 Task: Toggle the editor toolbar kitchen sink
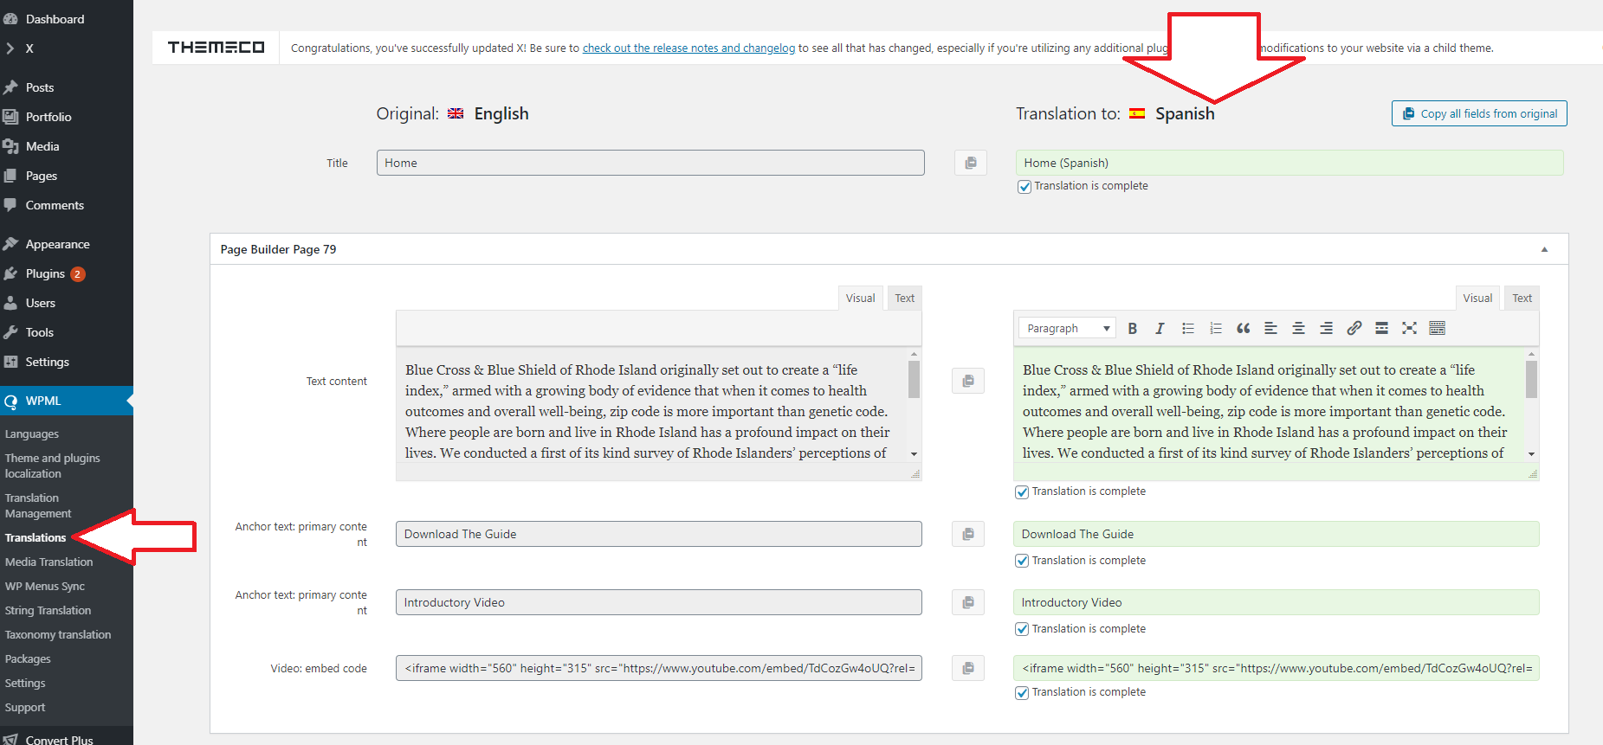coord(1437,328)
